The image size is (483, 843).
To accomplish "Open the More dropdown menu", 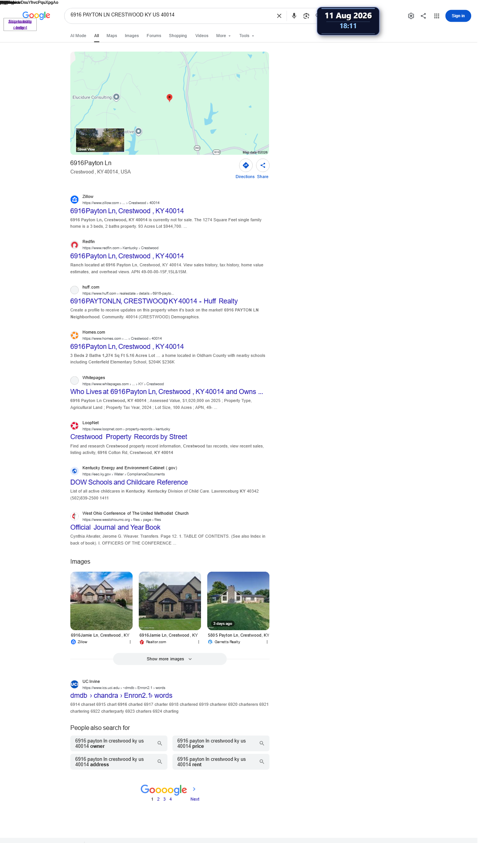I will tap(223, 36).
